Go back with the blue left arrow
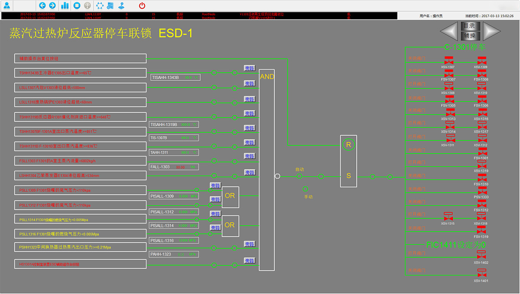520x294 pixels. (42, 6)
